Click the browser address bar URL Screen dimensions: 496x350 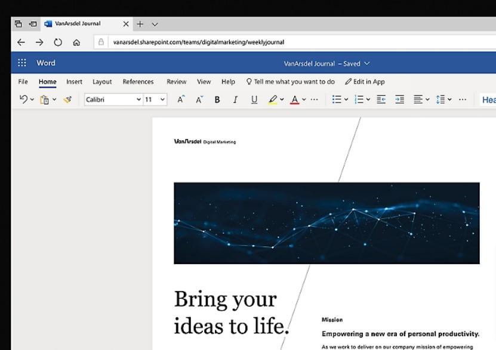[199, 42]
